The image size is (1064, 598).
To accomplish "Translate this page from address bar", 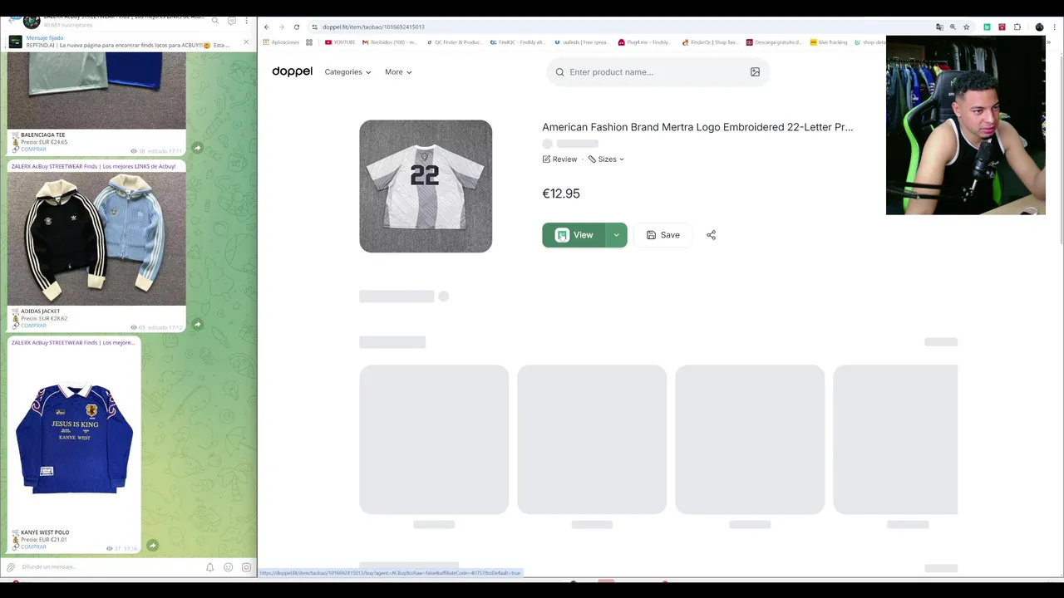I will [939, 27].
